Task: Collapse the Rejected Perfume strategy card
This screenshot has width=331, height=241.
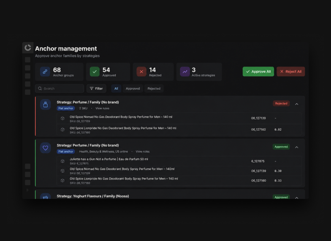Action: click(296, 104)
